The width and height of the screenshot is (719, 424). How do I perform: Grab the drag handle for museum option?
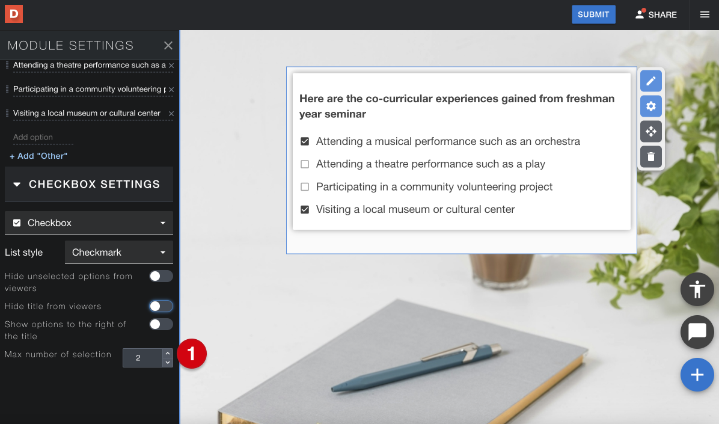(x=7, y=113)
